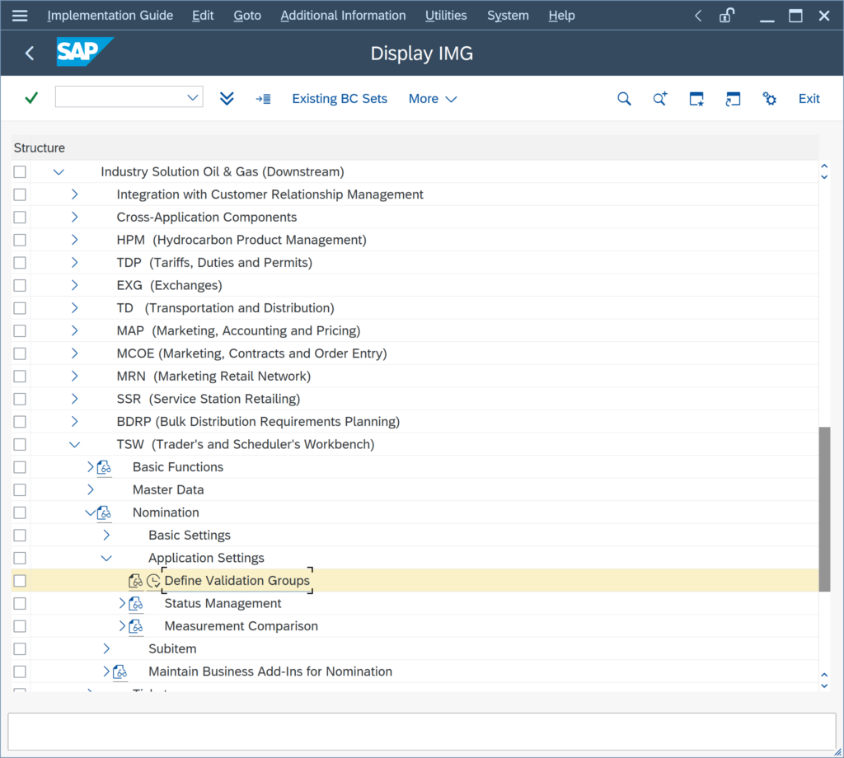
Task: Click the gear settings icon in toolbar
Action: click(769, 98)
